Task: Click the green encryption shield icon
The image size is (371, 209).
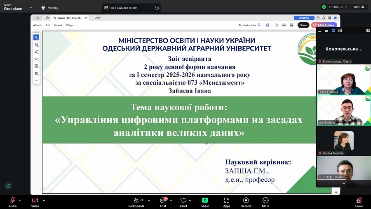Action: point(324,7)
